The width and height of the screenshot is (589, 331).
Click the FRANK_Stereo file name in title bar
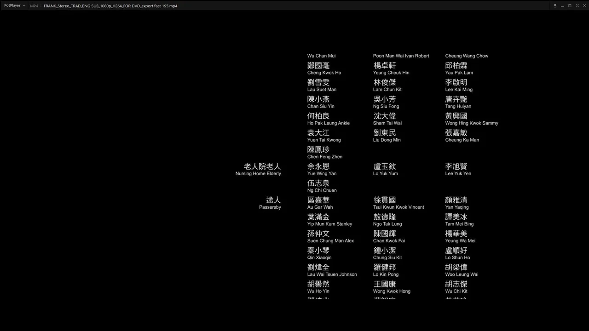pyautogui.click(x=110, y=6)
